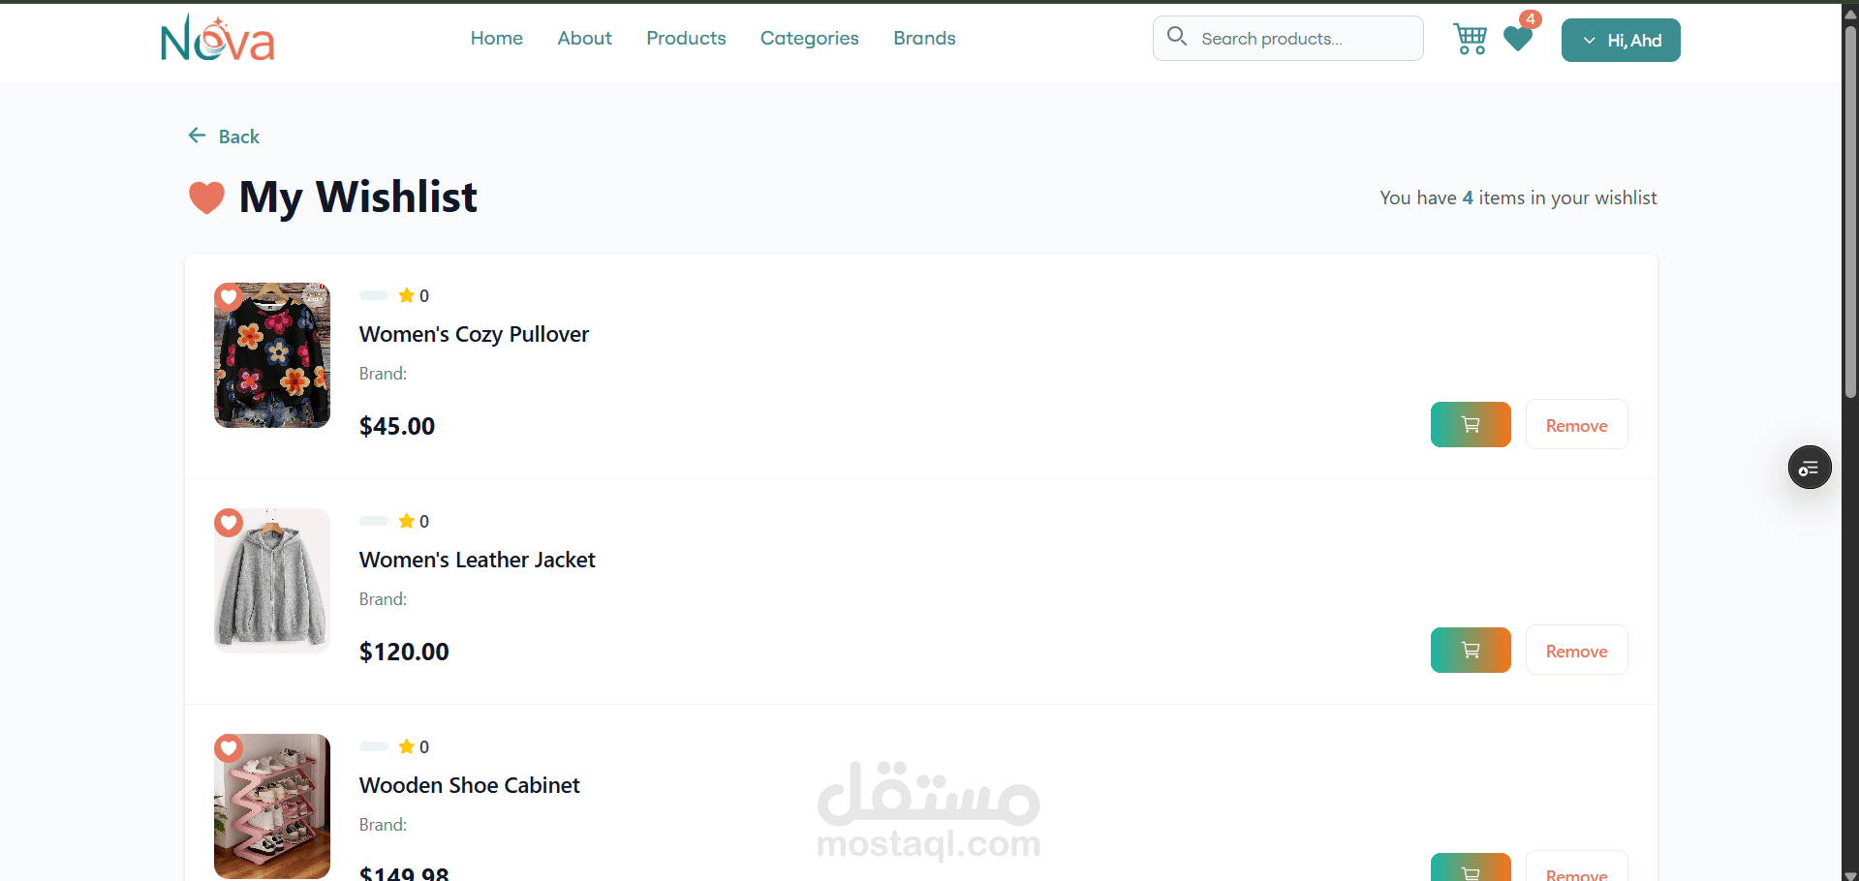
Task: Go to the Home menu item
Action: point(497,38)
